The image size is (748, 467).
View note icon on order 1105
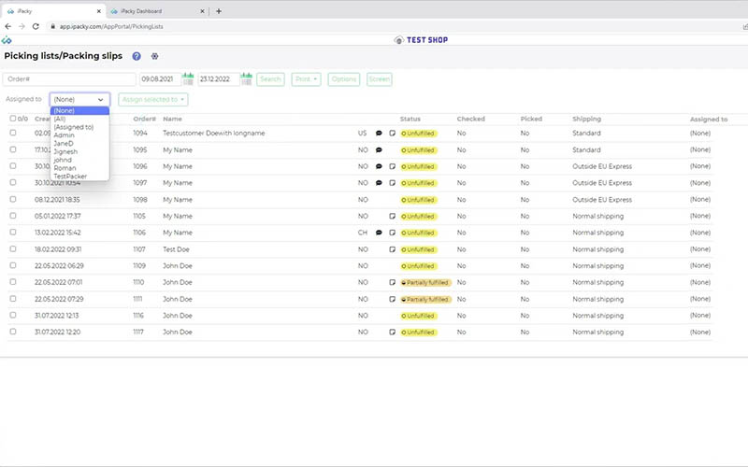[392, 217]
